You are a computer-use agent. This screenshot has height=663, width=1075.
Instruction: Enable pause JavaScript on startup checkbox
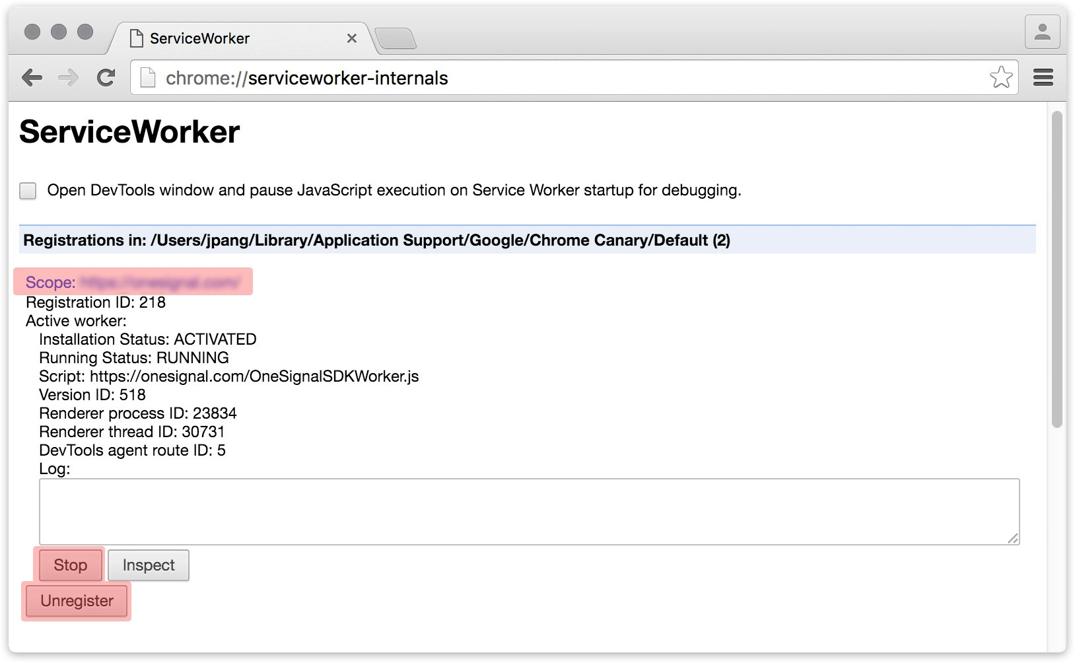click(x=28, y=191)
